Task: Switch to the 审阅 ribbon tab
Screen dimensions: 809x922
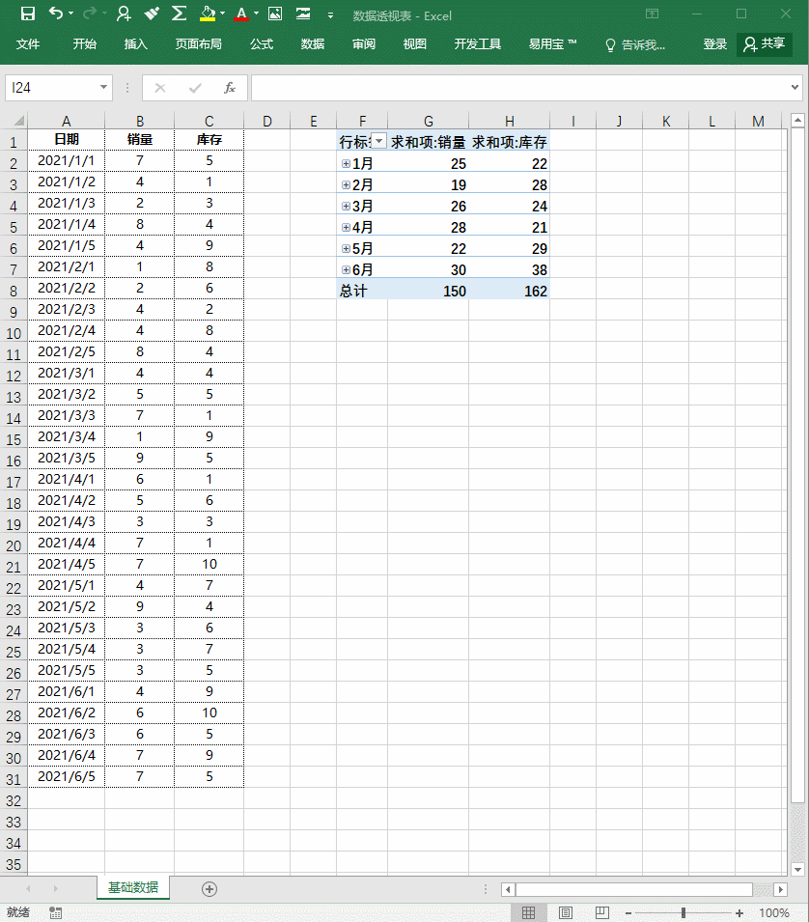Action: (364, 44)
